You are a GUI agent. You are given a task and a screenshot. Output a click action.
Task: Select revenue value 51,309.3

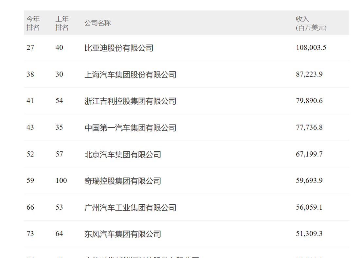[x=309, y=234]
